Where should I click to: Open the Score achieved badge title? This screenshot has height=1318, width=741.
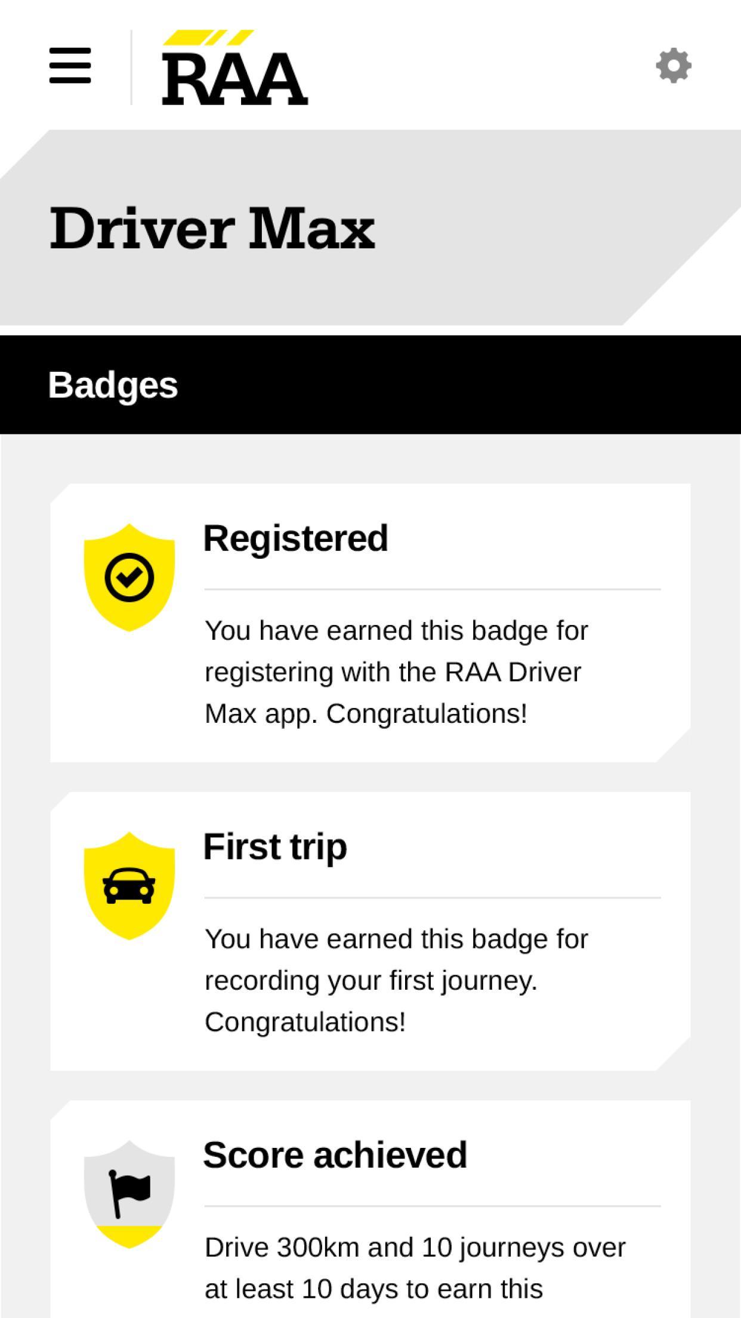[335, 1154]
